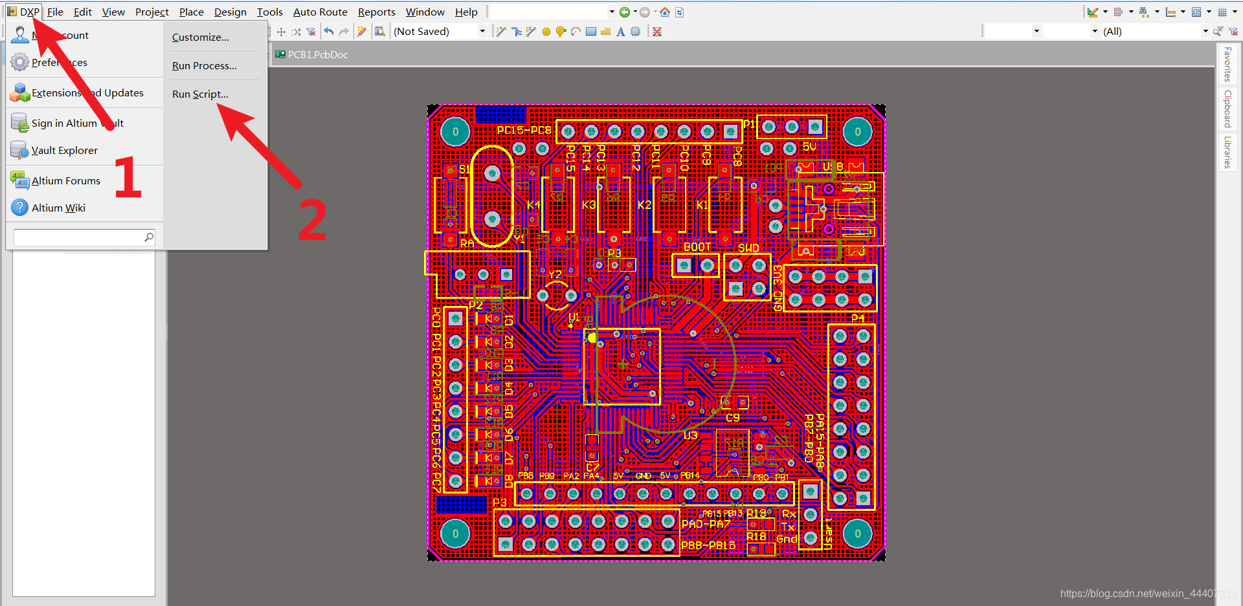Open Altium Wiki help link
This screenshot has width=1243, height=606.
[58, 208]
